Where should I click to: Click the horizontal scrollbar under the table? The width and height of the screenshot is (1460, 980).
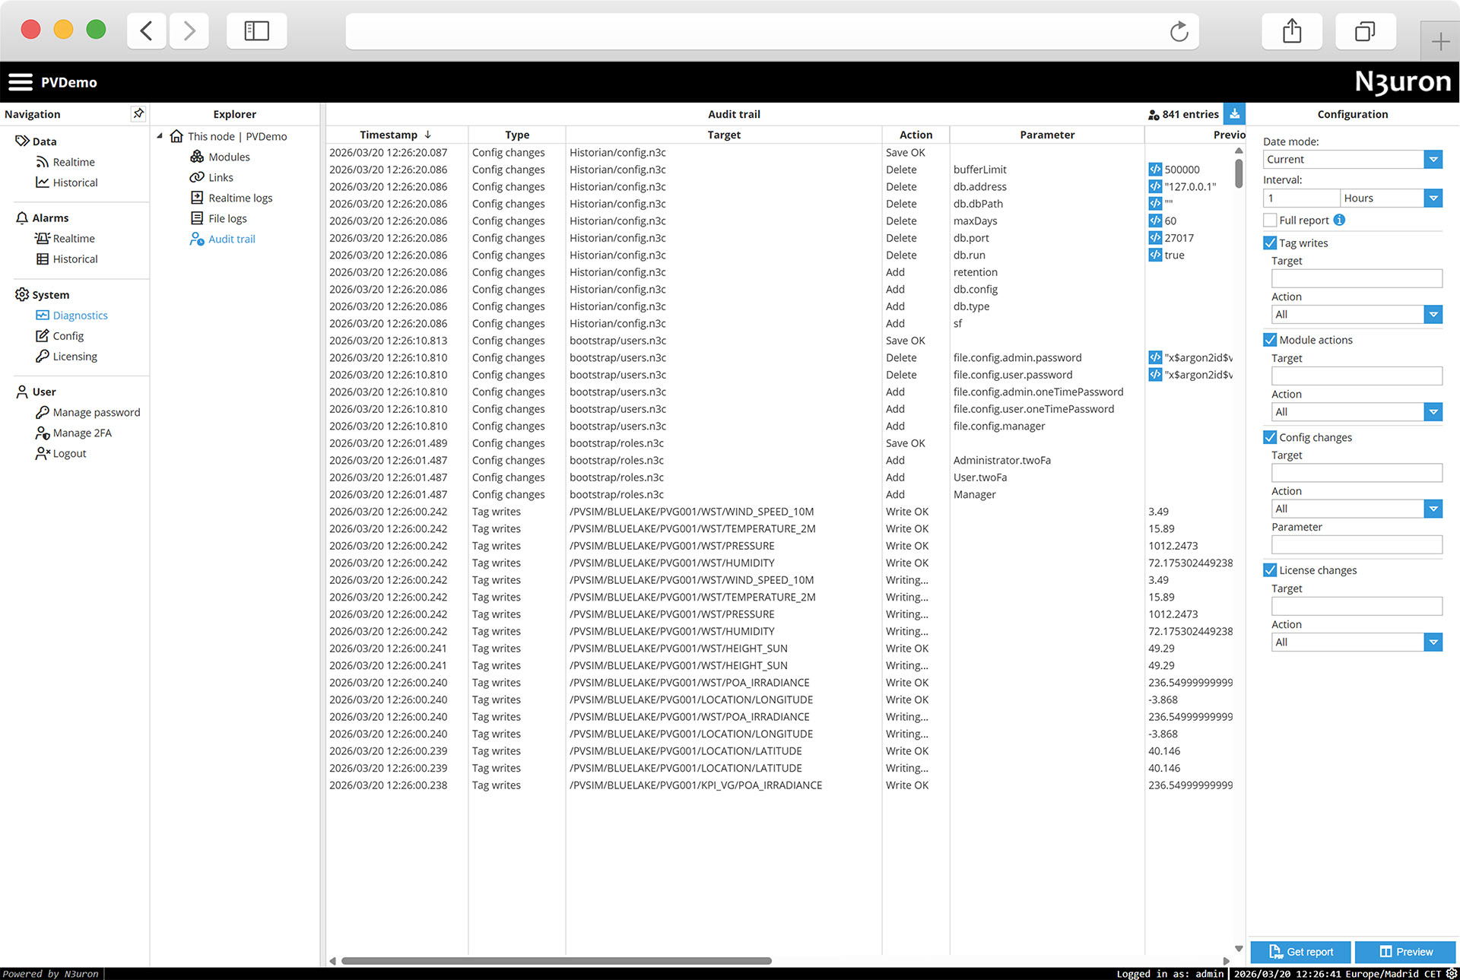[x=556, y=961]
